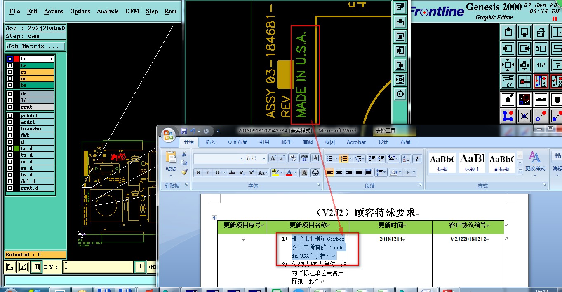Open the DFM menu in Genesis
Screen dimensions: 562x292
coord(132,12)
